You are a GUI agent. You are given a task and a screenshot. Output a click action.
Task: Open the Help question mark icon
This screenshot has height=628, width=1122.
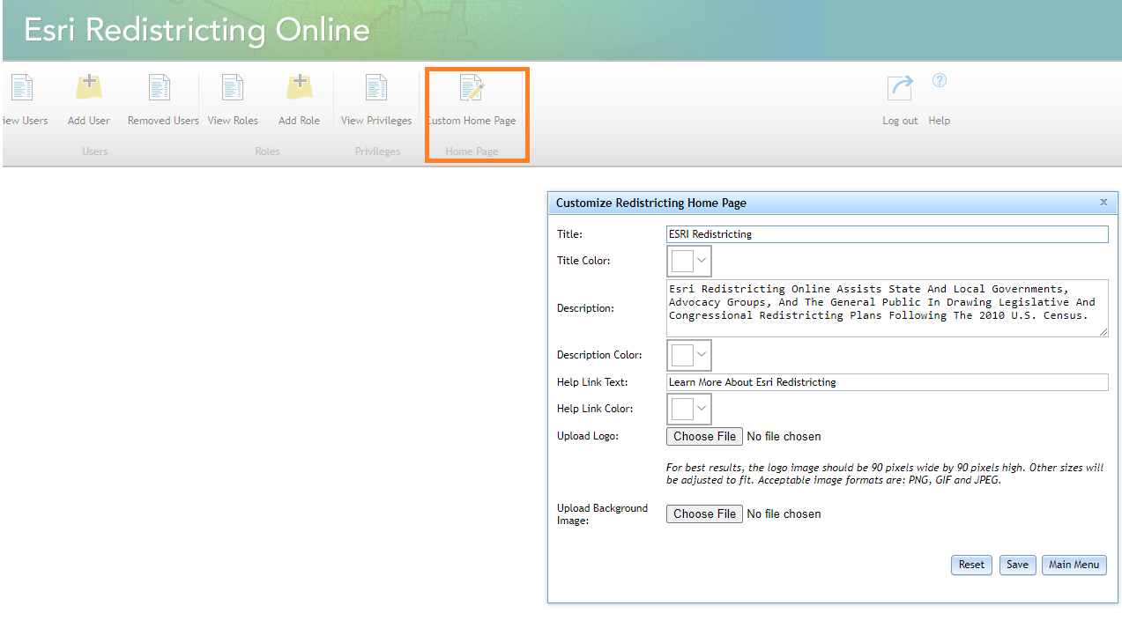pyautogui.click(x=940, y=80)
